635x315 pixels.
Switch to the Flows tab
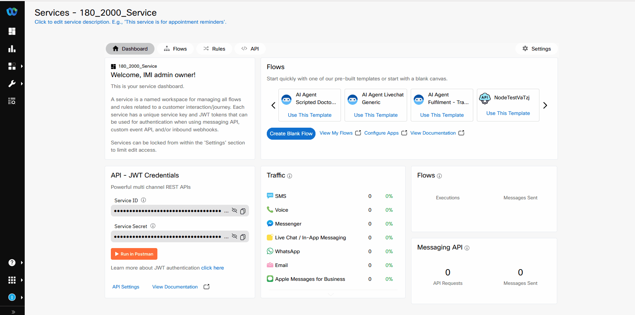175,49
